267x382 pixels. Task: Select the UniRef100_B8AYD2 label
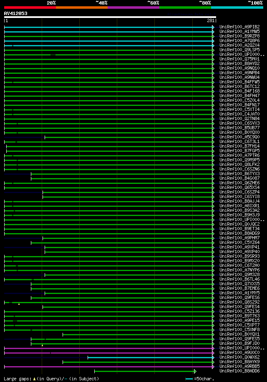pos(239,63)
